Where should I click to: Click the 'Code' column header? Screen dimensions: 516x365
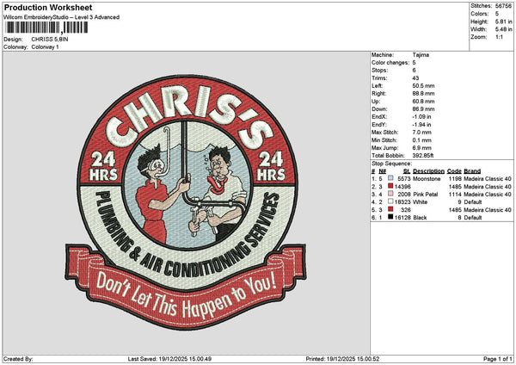point(454,171)
